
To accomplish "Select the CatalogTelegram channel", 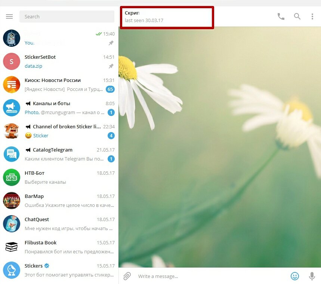I will 59,154.
